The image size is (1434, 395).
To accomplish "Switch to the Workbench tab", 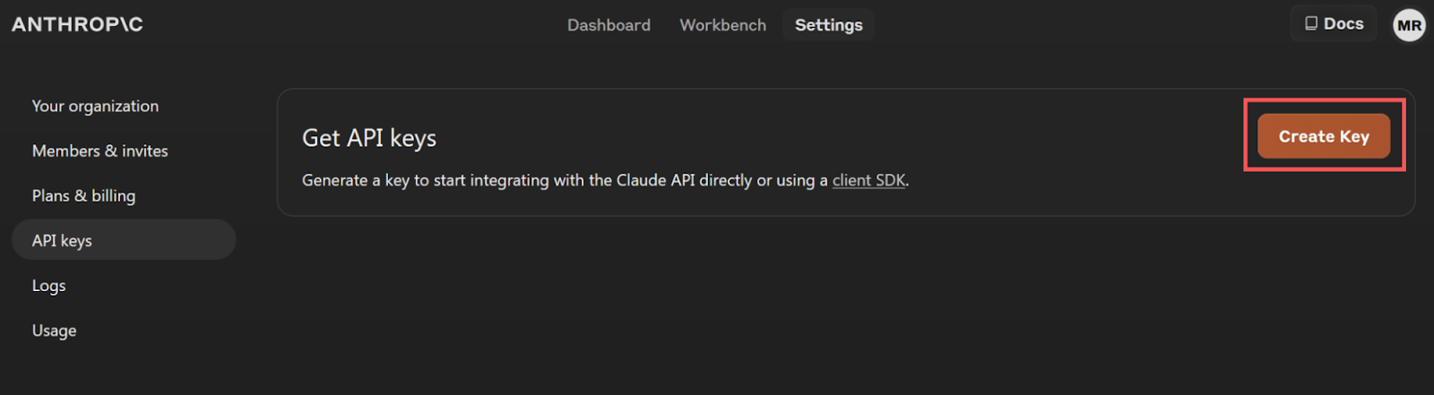I will coord(722,25).
